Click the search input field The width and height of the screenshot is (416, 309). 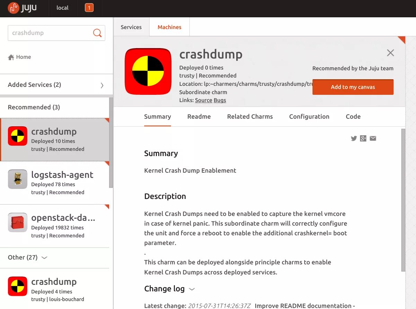52,33
